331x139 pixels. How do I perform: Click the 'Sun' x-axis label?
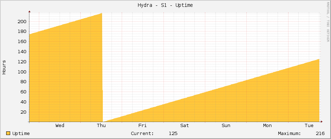coord(226,126)
